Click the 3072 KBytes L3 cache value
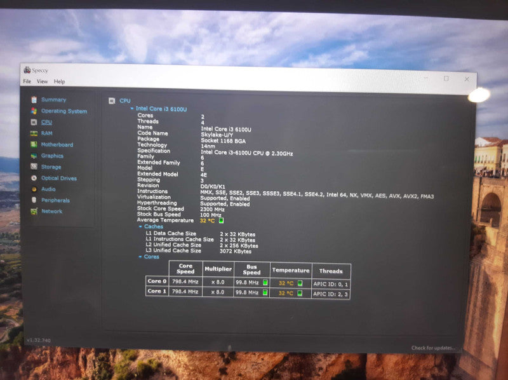The width and height of the screenshot is (508, 380). (236, 251)
